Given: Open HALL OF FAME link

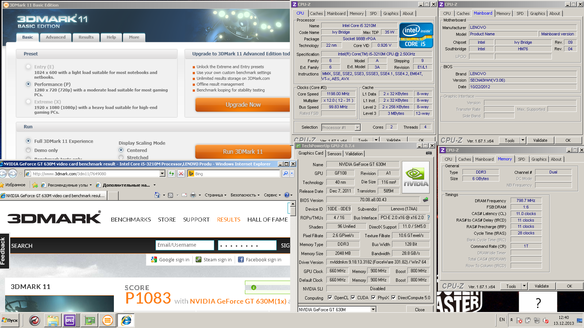Looking at the screenshot, I should coord(268,219).
